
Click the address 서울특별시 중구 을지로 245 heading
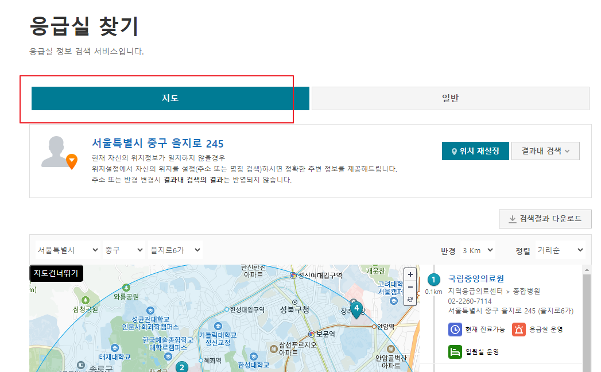tap(157, 144)
